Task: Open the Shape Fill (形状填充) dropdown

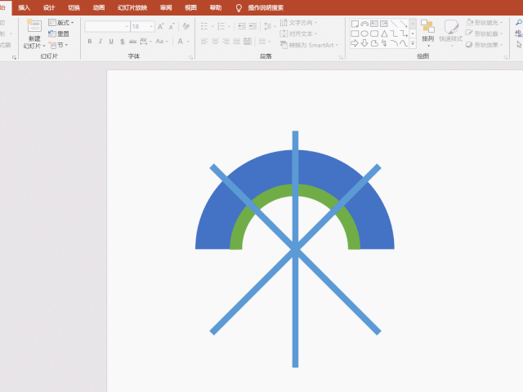Action: coord(487,23)
